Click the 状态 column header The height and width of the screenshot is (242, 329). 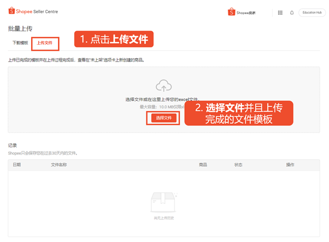point(238,165)
